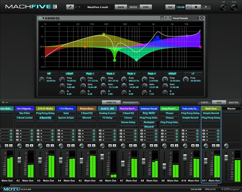
Task: Open the Rng Mdltr slot on Intense Vocal
Action: (x=149, y=113)
